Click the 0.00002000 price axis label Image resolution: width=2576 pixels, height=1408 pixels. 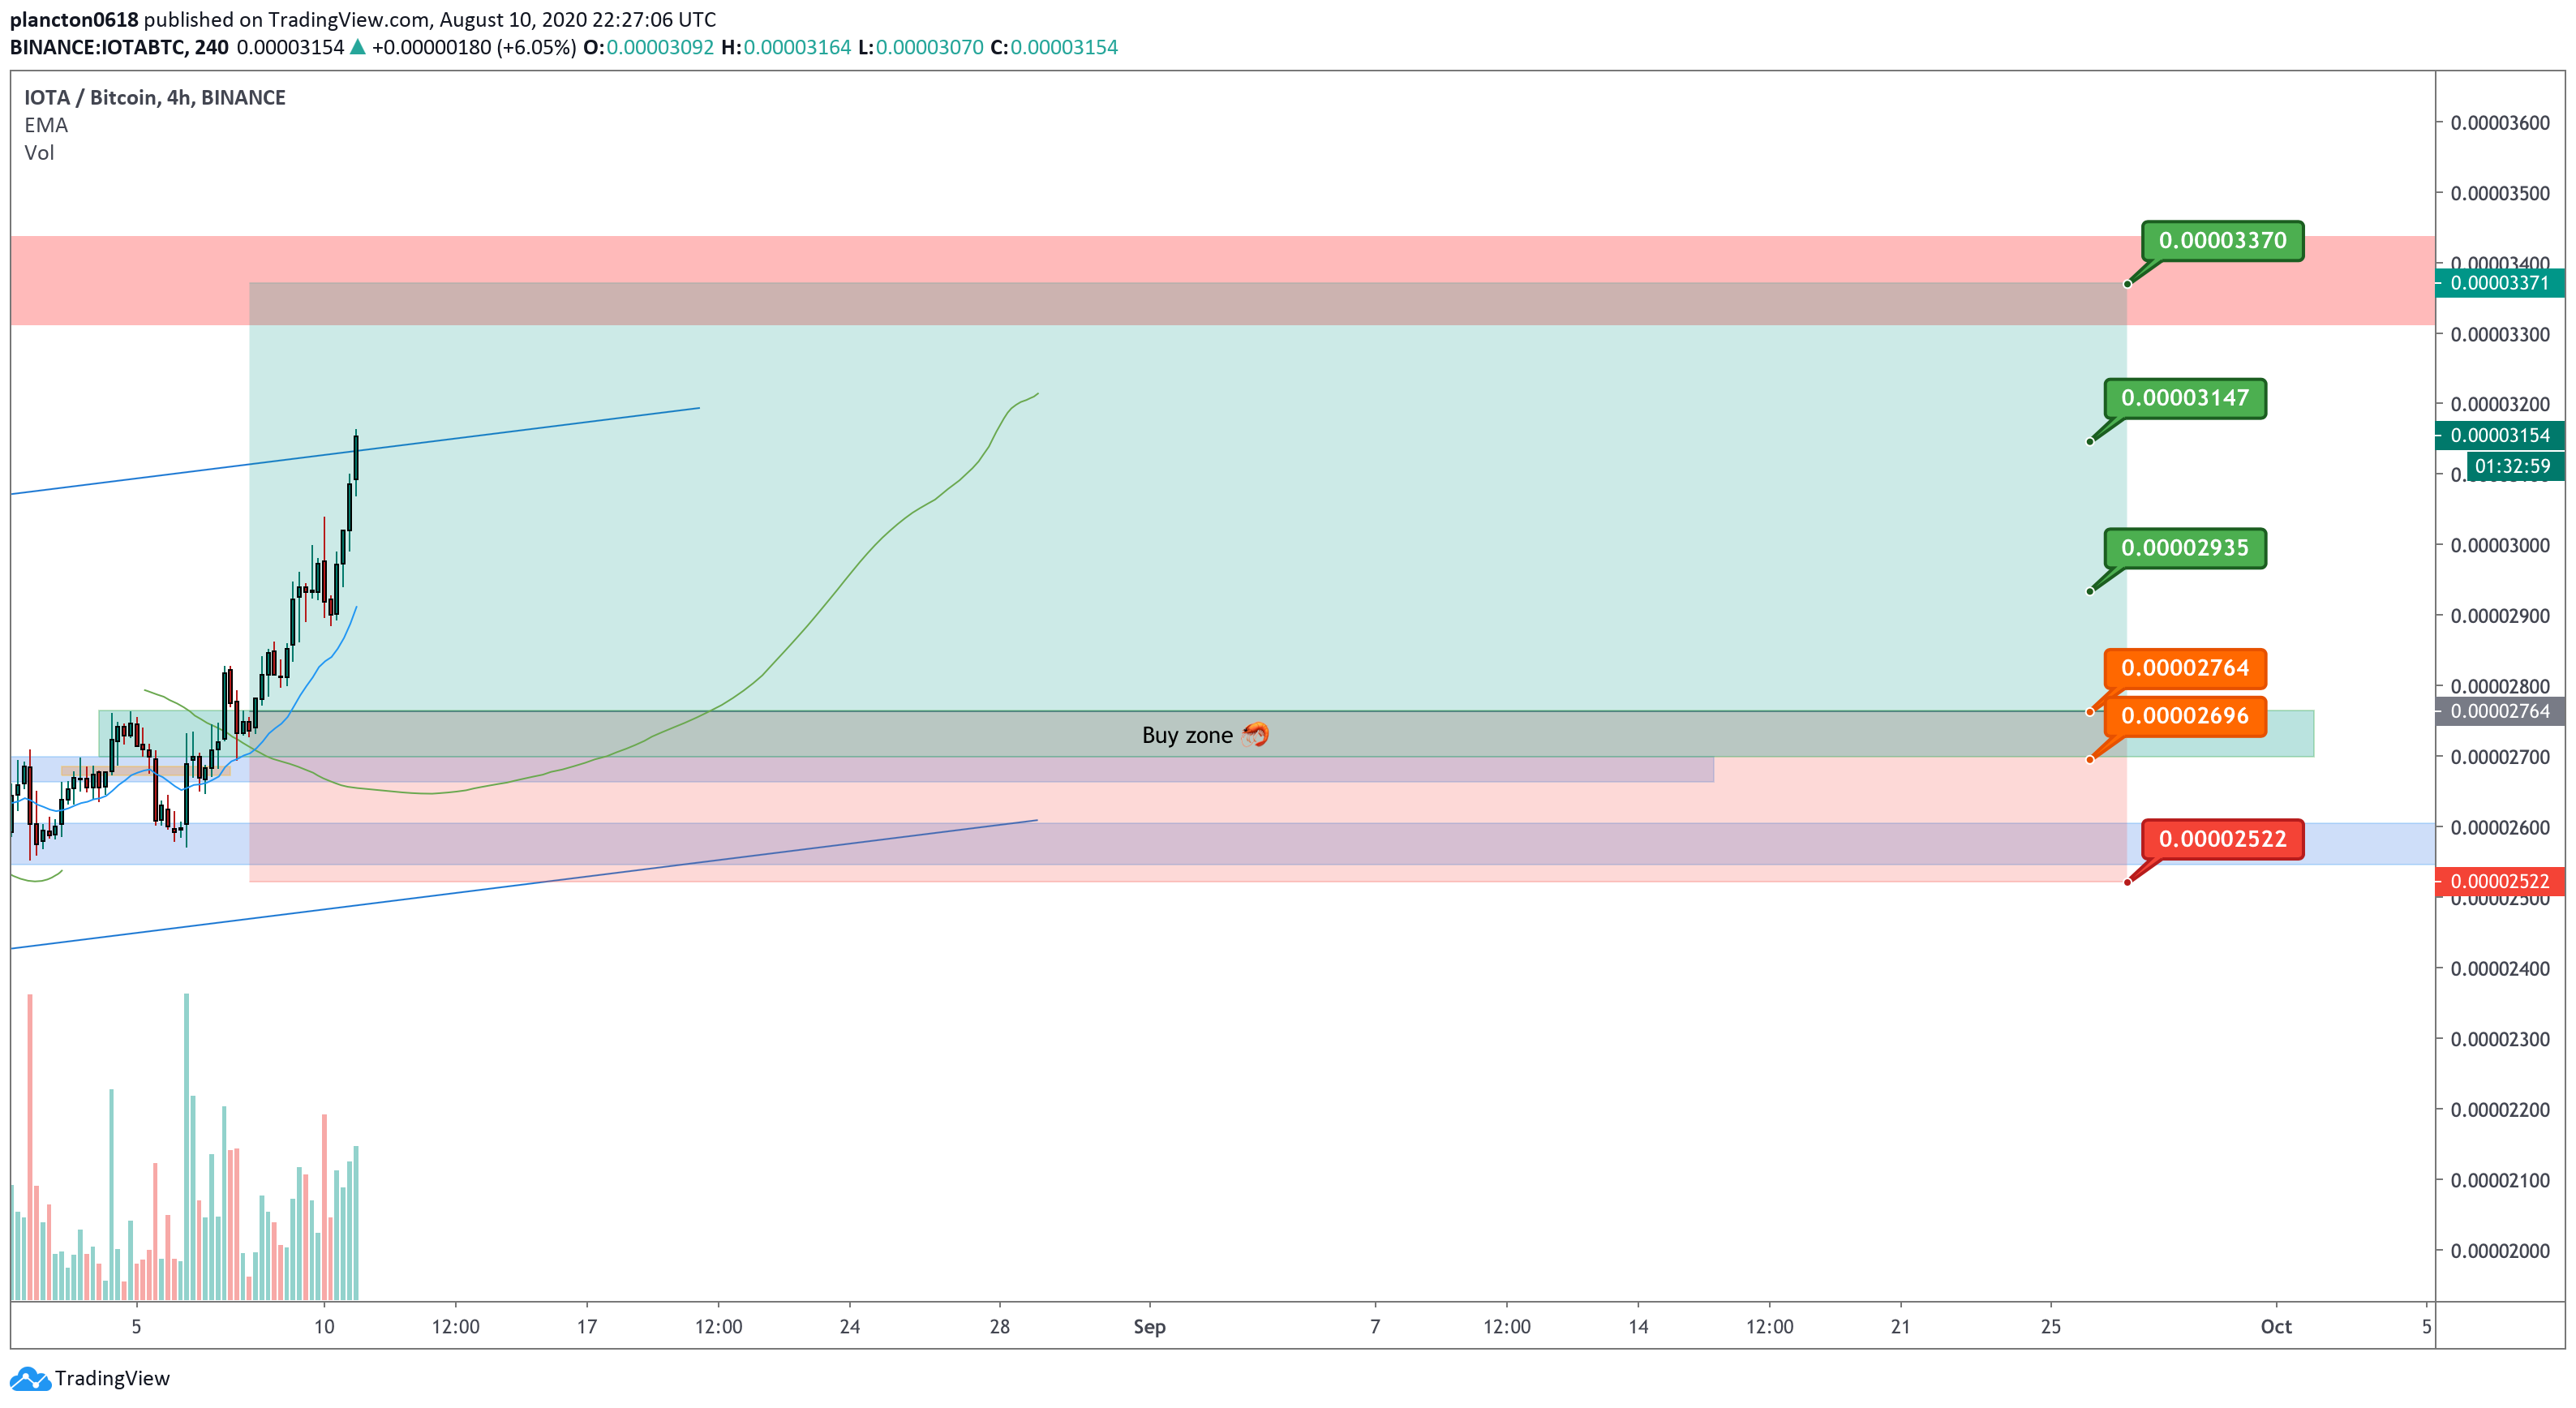[x=2500, y=1251]
